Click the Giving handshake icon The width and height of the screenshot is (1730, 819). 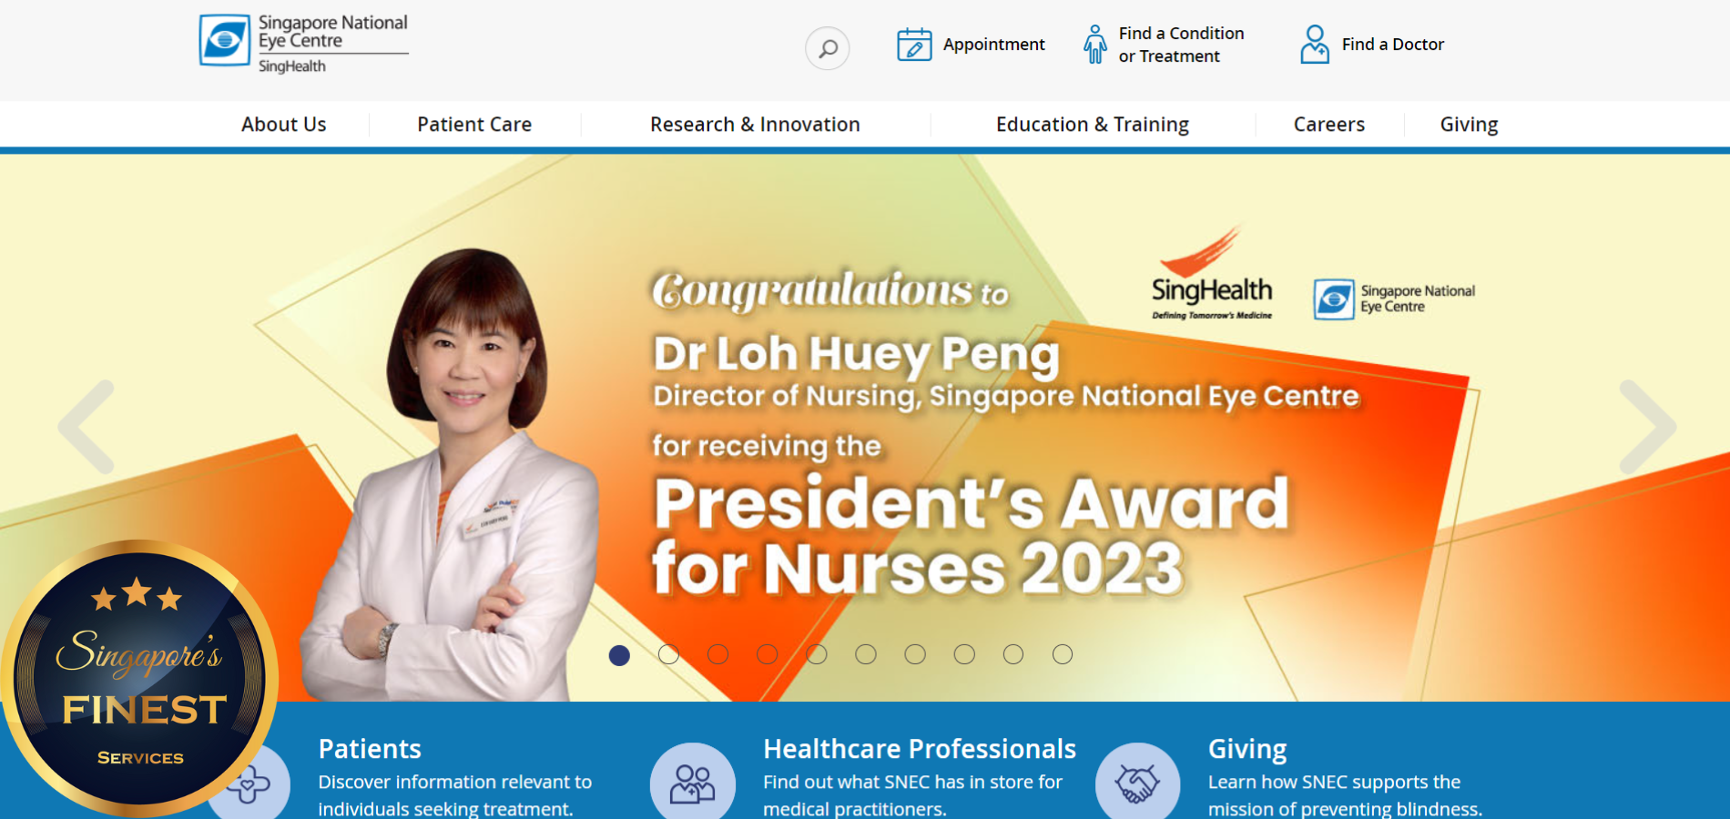point(1137,783)
